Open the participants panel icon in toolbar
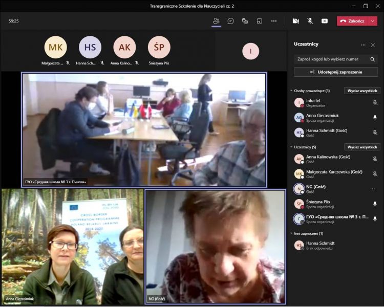This screenshot has height=307, width=384. [216, 21]
